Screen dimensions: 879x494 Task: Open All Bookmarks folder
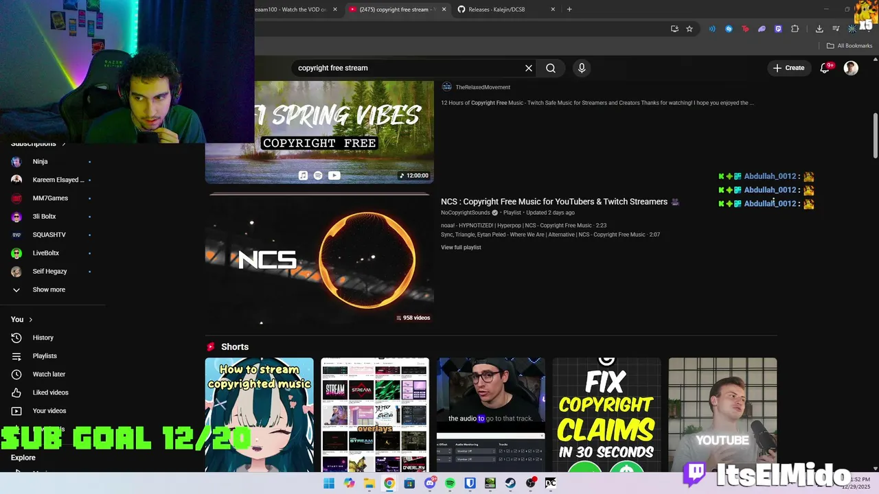849,46
